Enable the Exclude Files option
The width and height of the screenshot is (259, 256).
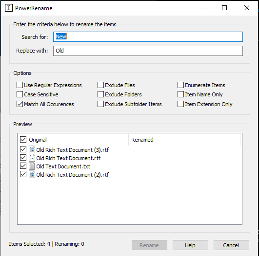coord(100,85)
